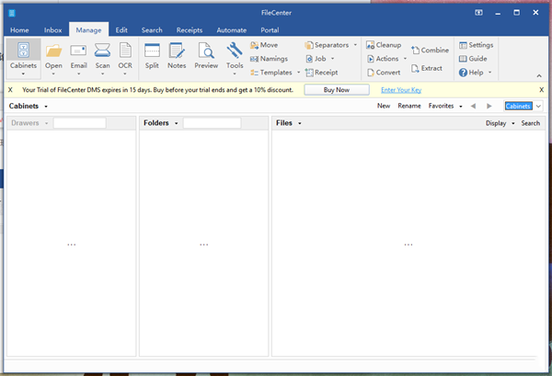Image resolution: width=552 pixels, height=376 pixels.
Task: Click the Cabinets icon in the ribbon
Action: point(23,51)
